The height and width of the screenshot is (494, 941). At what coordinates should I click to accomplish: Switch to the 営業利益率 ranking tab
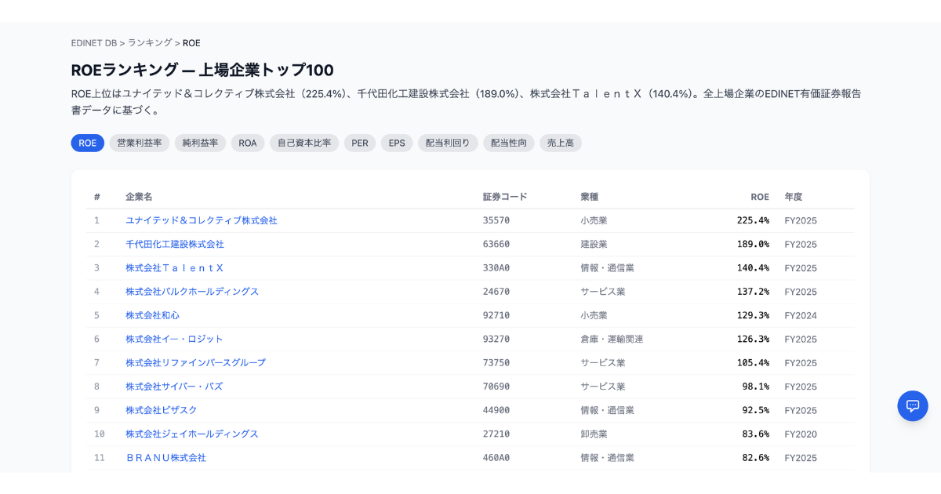point(139,143)
